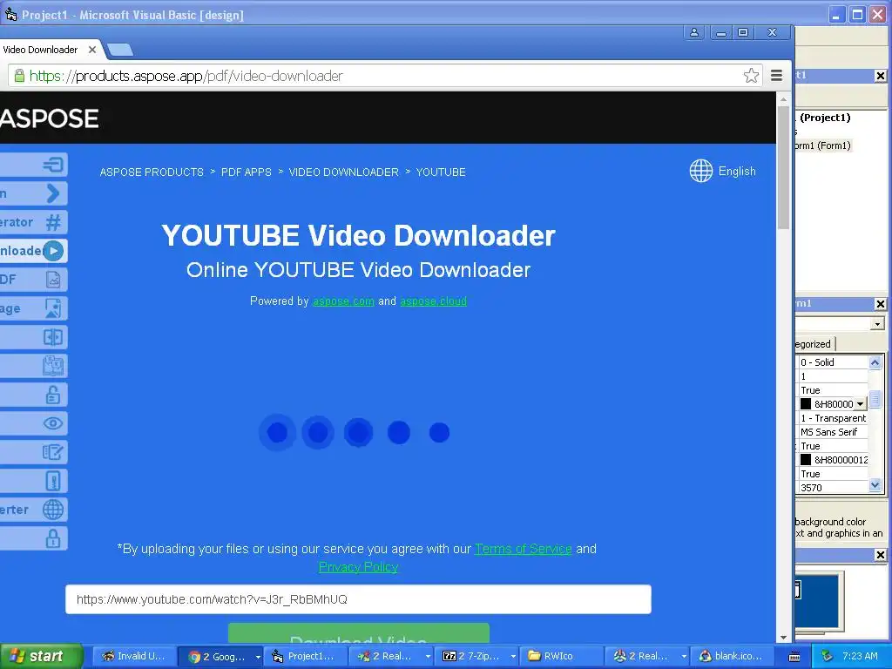The height and width of the screenshot is (669, 892).
Task: Open the &H80000 color dropdown arrow
Action: pos(860,404)
